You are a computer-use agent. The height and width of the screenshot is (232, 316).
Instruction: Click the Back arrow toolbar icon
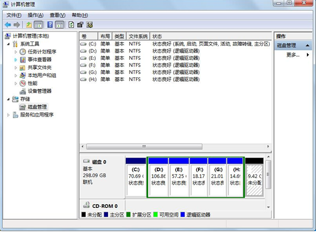coord(8,25)
